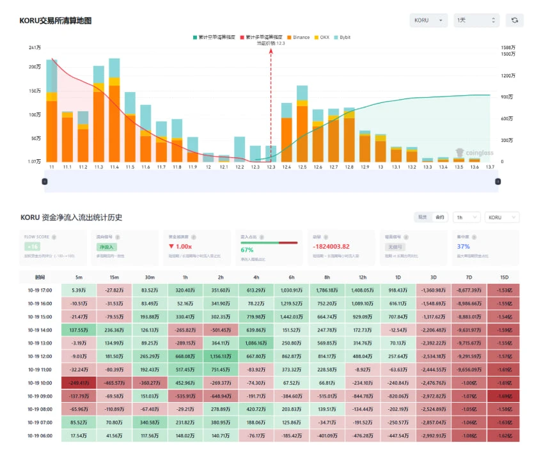The width and height of the screenshot is (534, 452).
Task: Click the 15D column header
Action: [504, 277]
